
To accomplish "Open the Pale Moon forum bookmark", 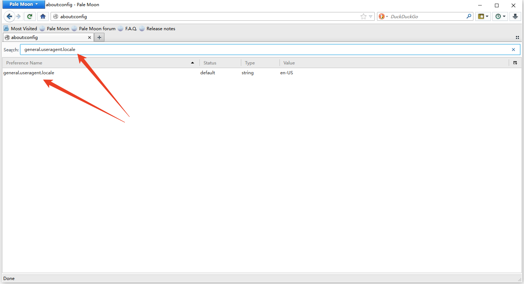I will coord(97,29).
